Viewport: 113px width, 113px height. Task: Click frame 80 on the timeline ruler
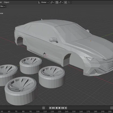click(23, 112)
